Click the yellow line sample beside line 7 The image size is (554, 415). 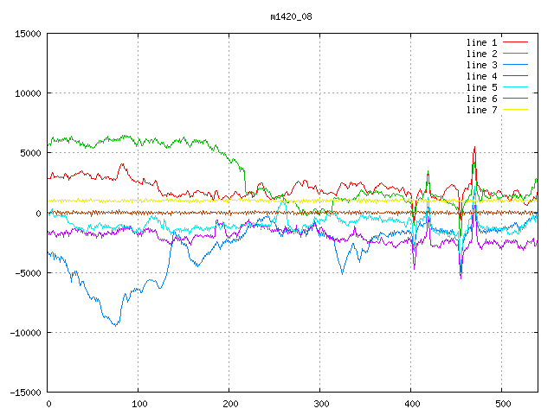tap(515, 110)
